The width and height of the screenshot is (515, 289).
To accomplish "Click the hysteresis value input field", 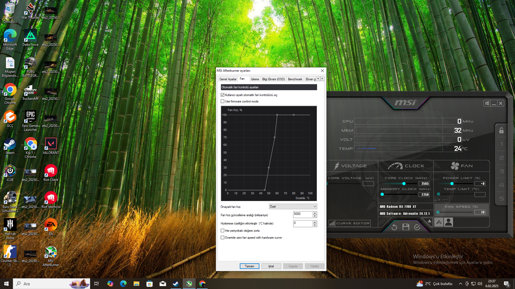I will [303, 224].
